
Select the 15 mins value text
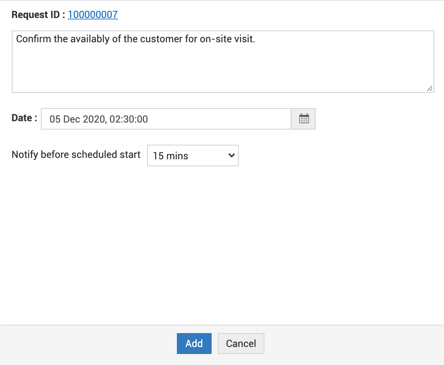click(x=171, y=156)
